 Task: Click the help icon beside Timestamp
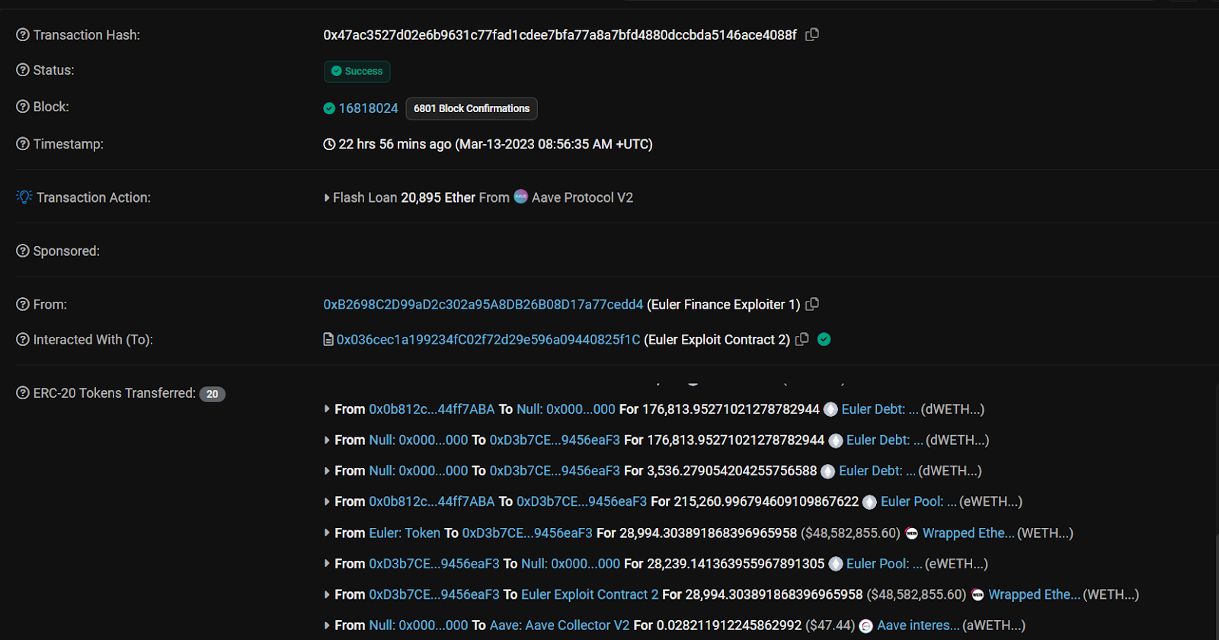pos(23,144)
